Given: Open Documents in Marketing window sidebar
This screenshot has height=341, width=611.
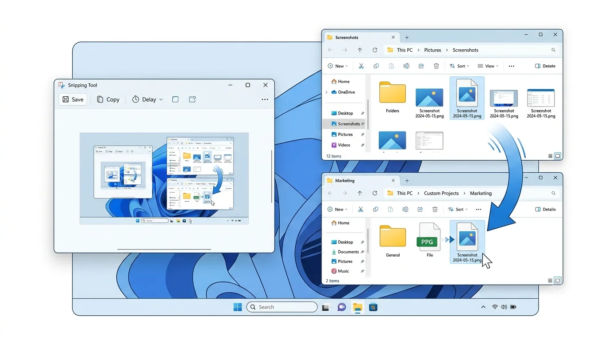Looking at the screenshot, I should 345,252.
